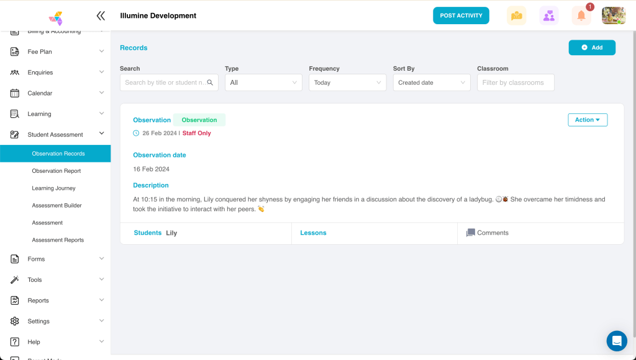Click the Illumine logo icon
Image resolution: width=636 pixels, height=360 pixels.
[56, 17]
